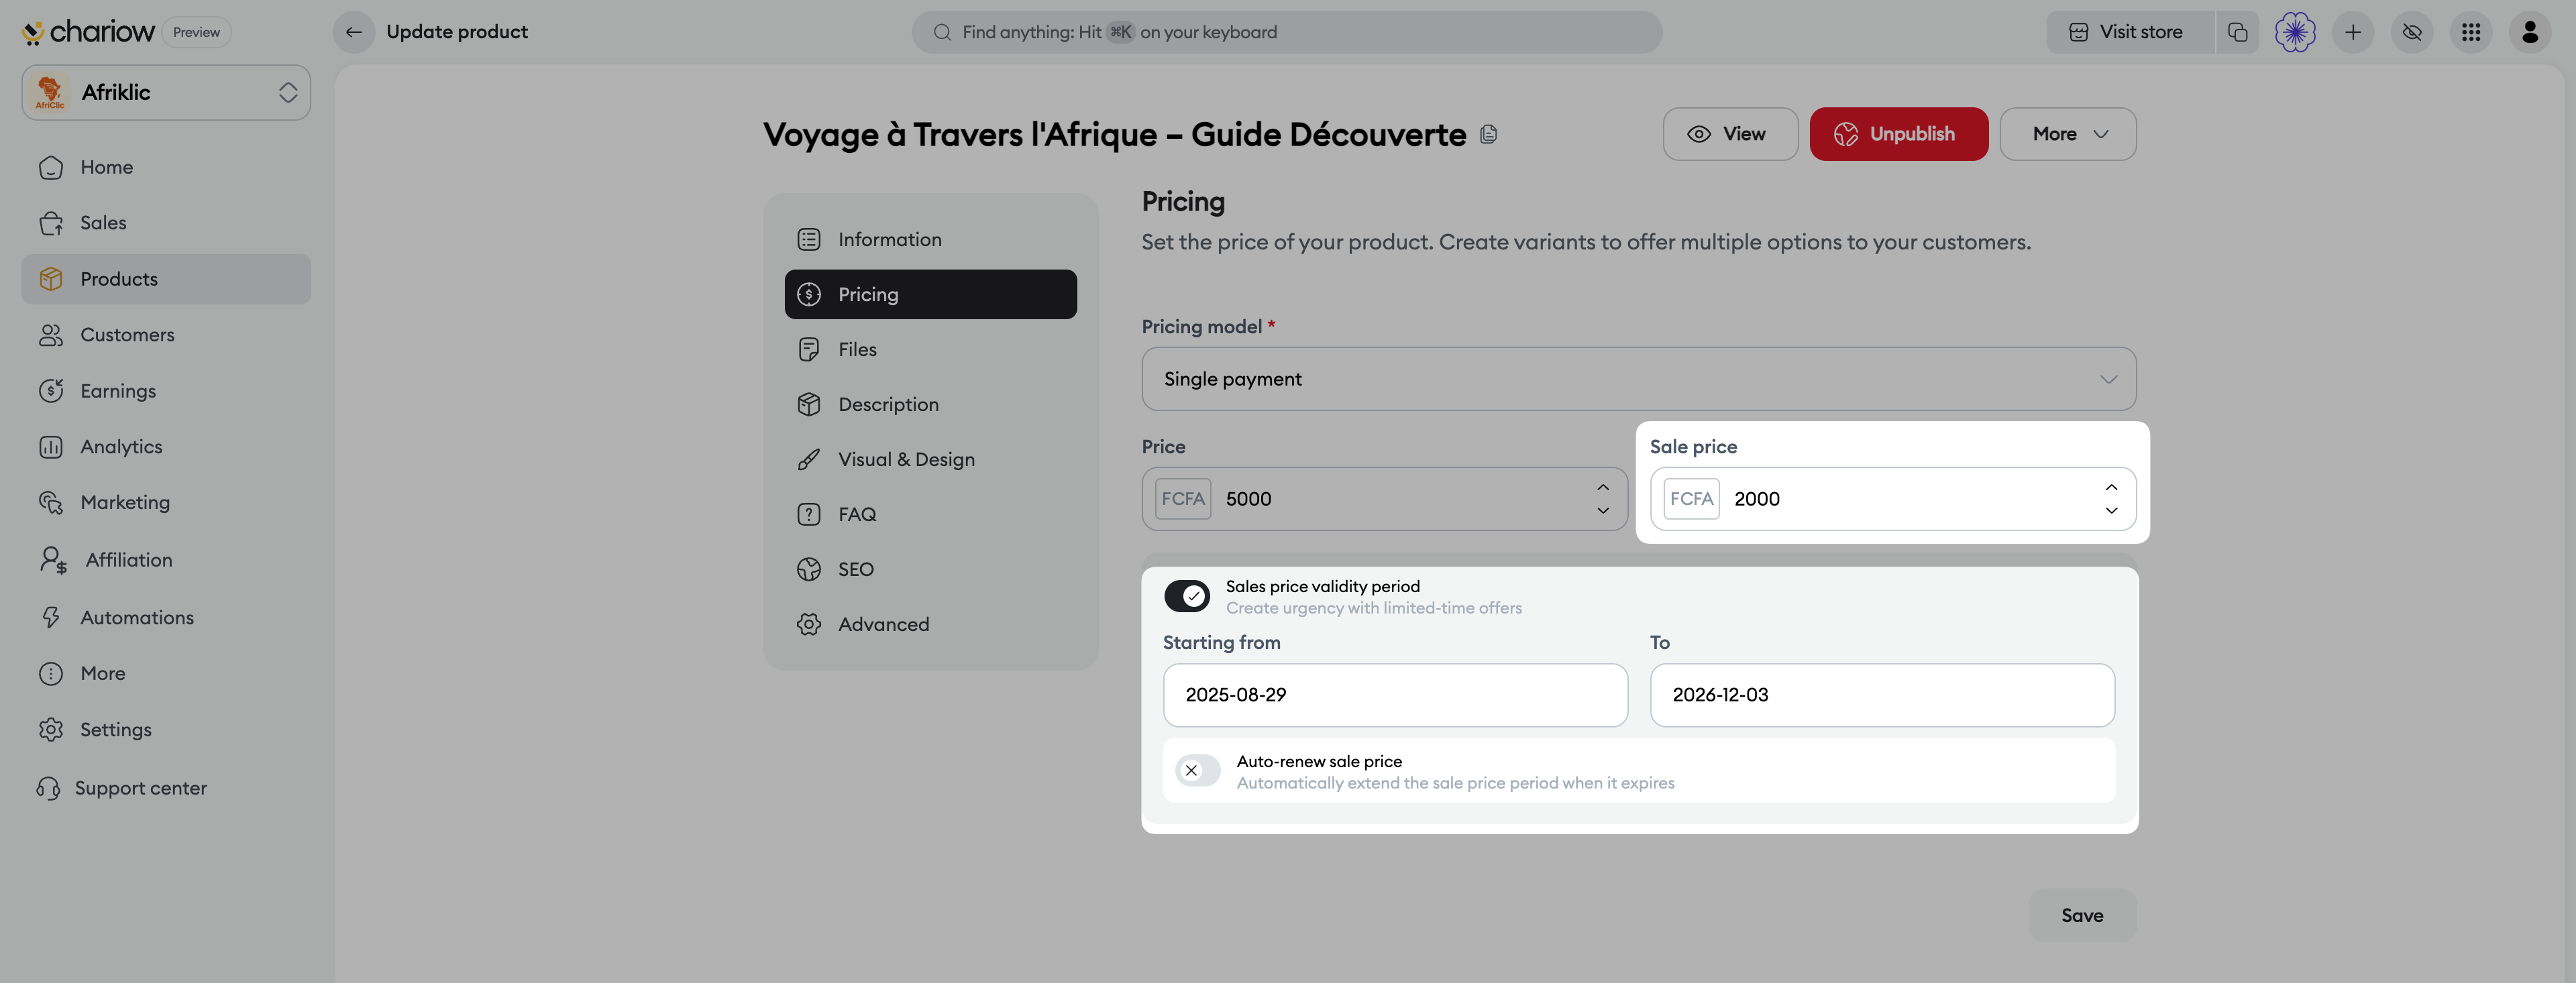2576x983 pixels.
Task: Decrease Sale price with down arrow
Action: [x=2111, y=511]
